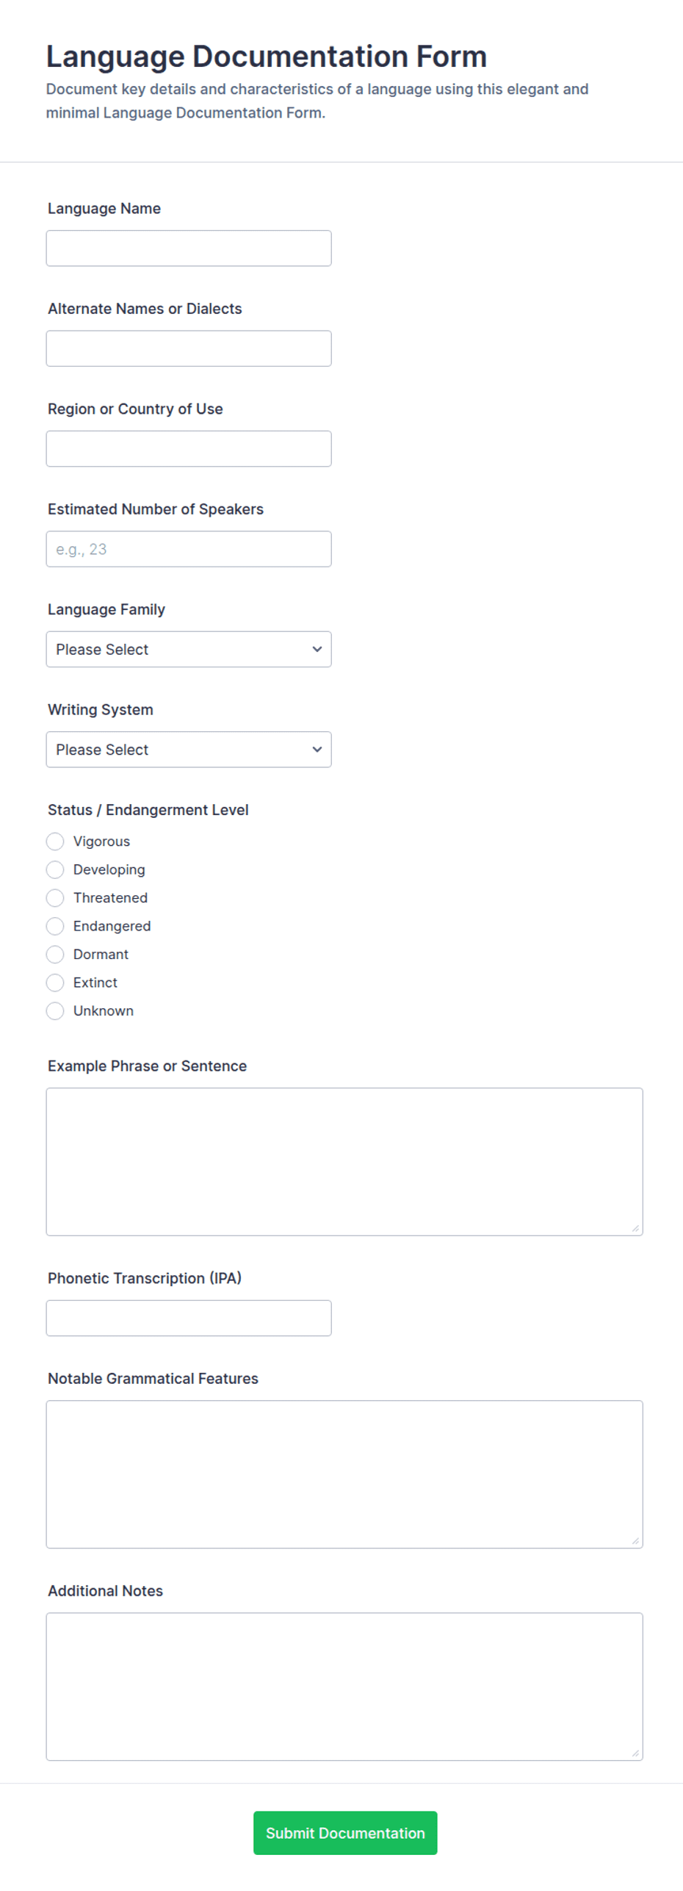Click the Example Phrase or Sentence text area

[344, 1162]
